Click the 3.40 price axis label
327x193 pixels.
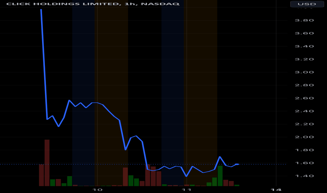(304, 46)
